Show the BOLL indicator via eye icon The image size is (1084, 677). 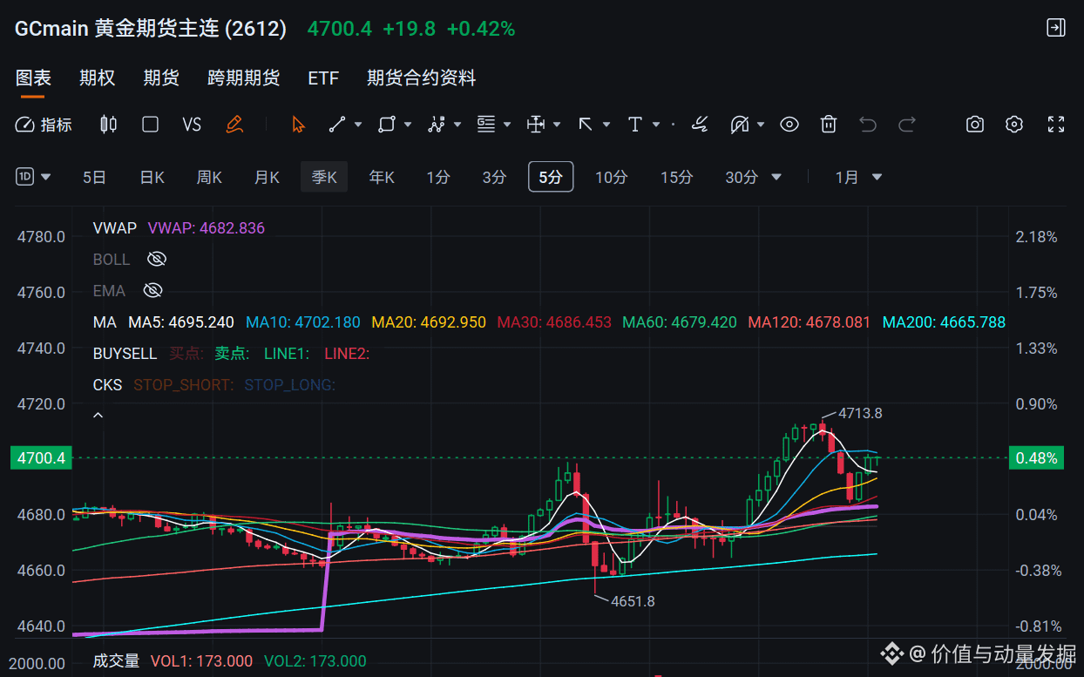[157, 259]
